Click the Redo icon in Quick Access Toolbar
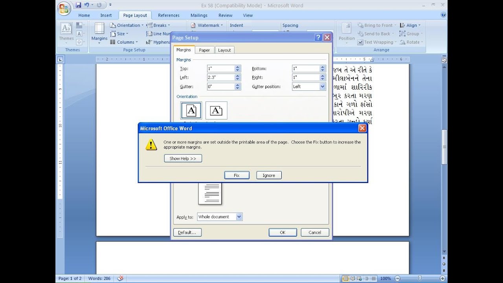Viewport: 503px width, 283px height. pyautogui.click(x=99, y=5)
